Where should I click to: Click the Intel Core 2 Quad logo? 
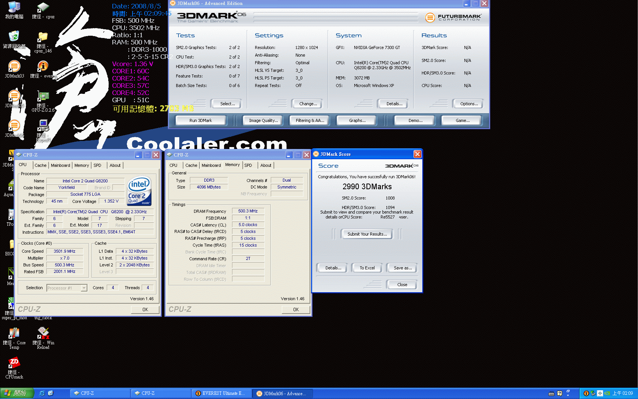click(x=139, y=191)
